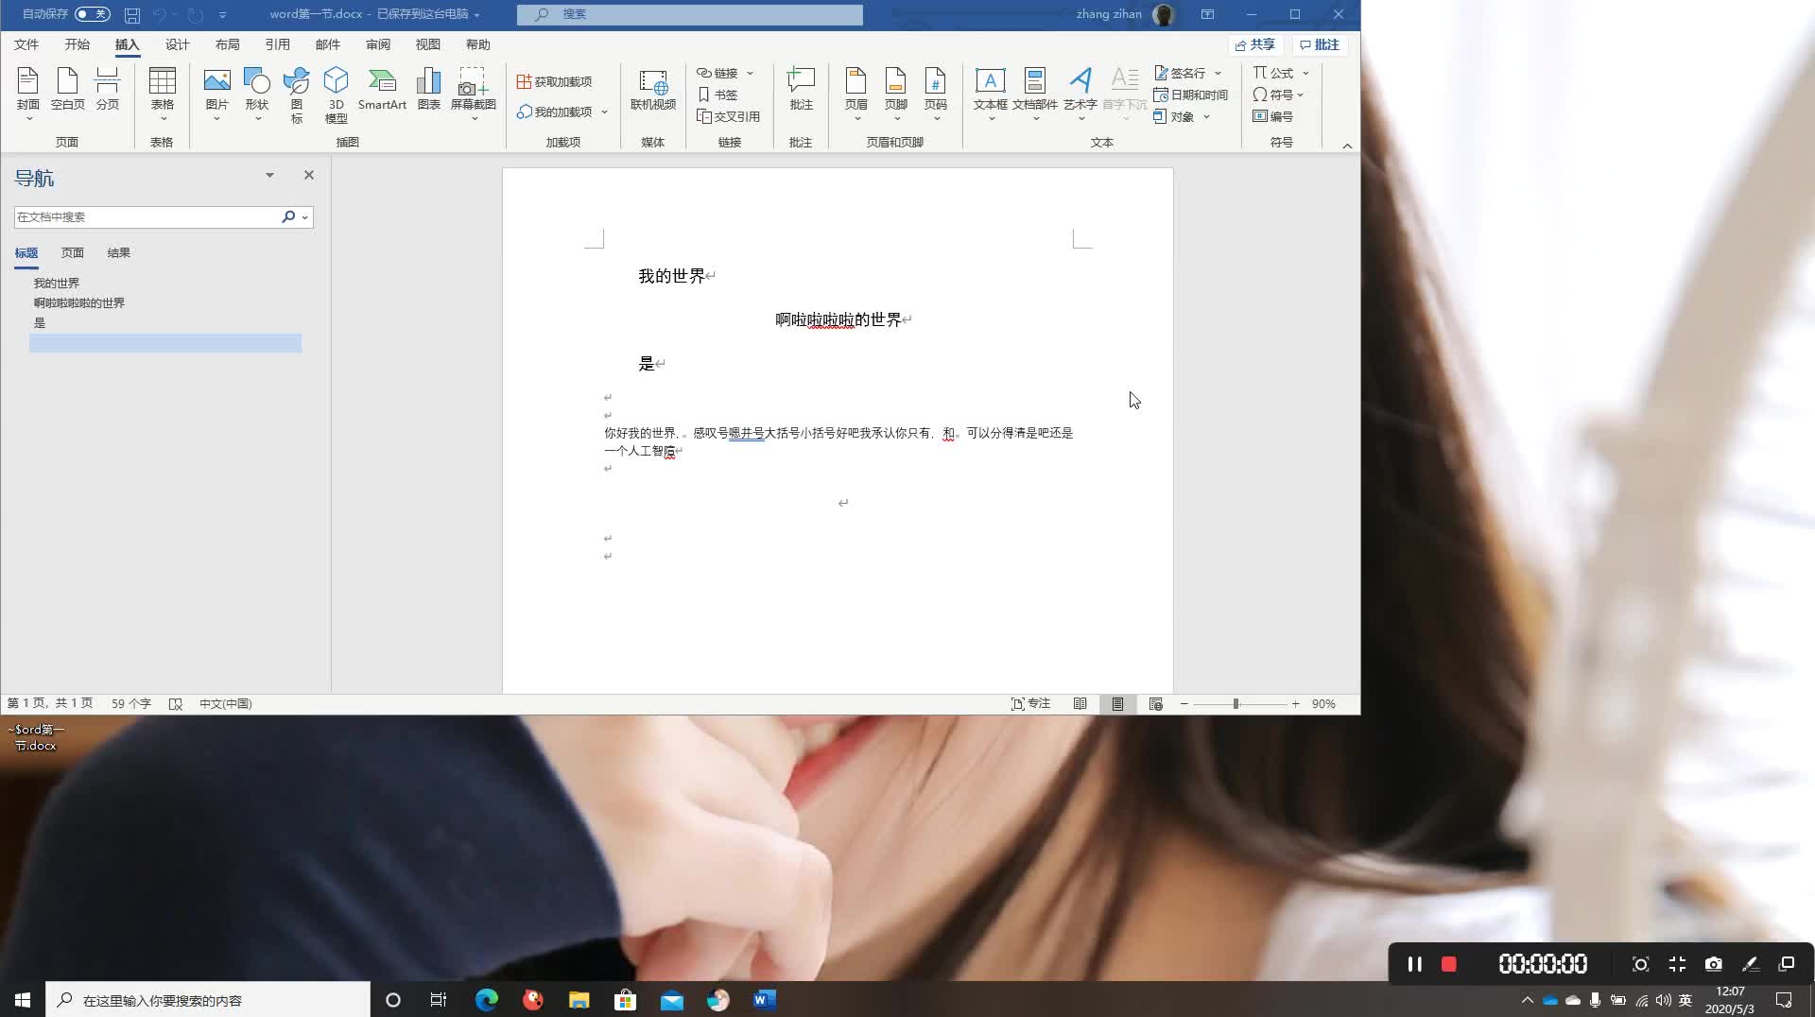Insert a text box (文本框)
This screenshot has width=1815, height=1017.
(990, 93)
